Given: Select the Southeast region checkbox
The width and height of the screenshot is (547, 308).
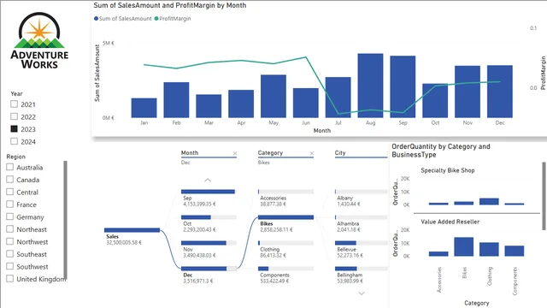Looking at the screenshot, I should pyautogui.click(x=9, y=254).
